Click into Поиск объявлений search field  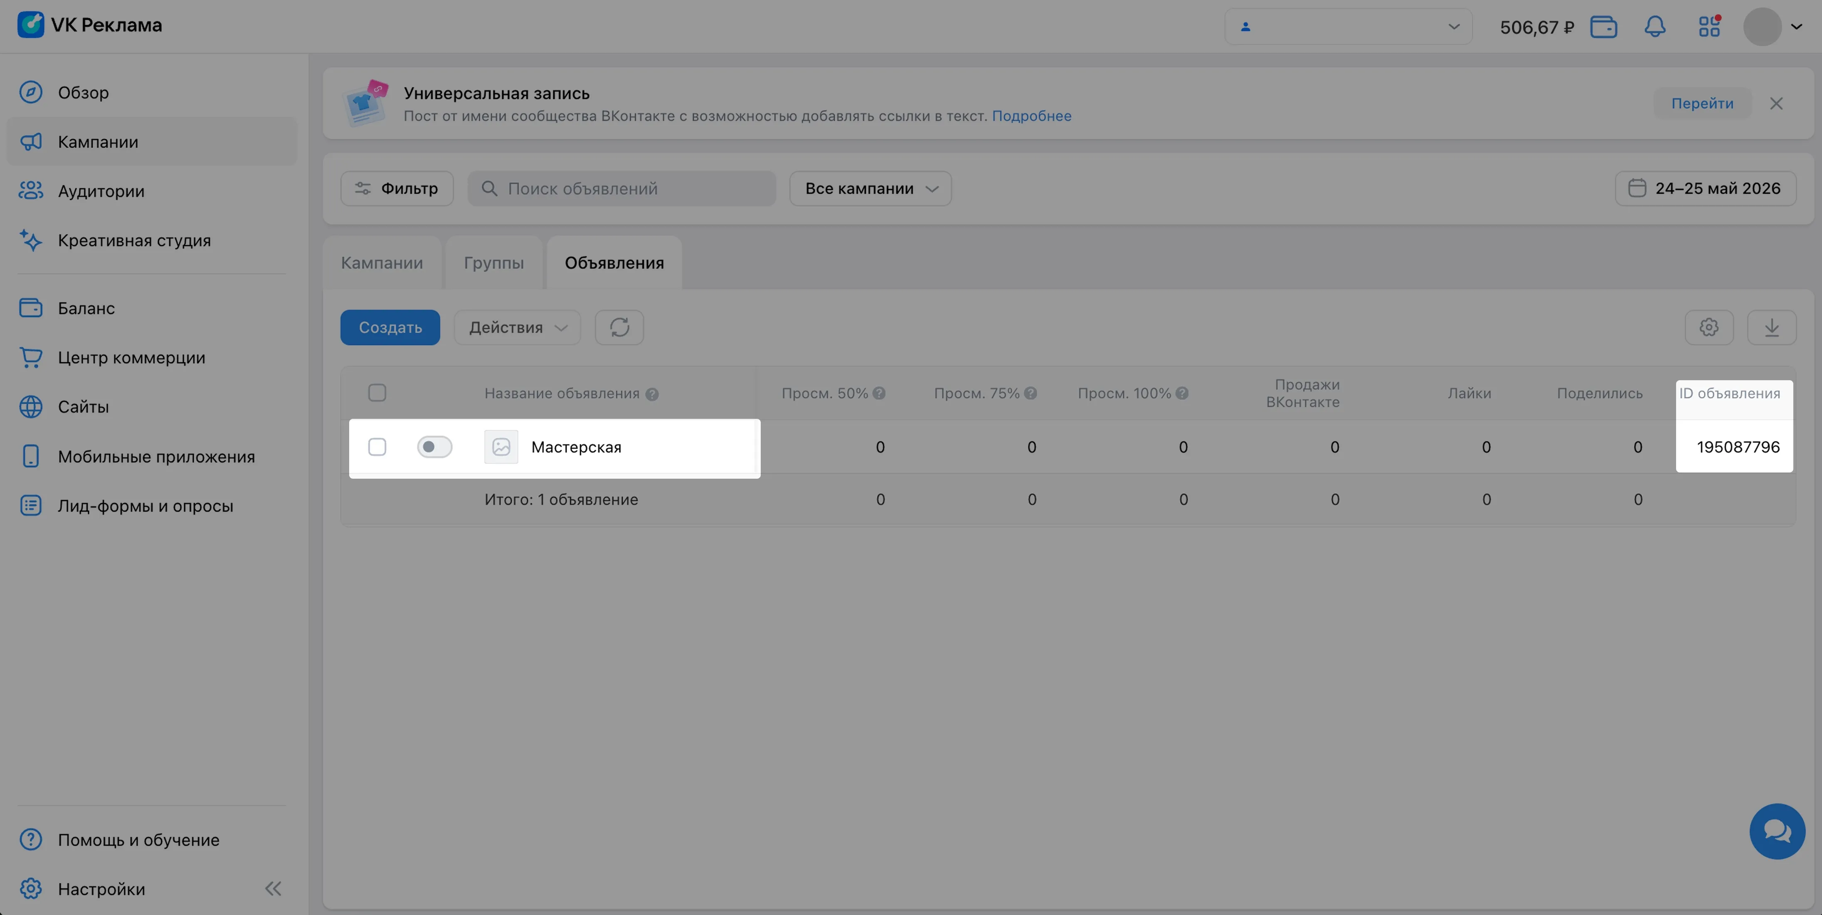[x=622, y=189]
